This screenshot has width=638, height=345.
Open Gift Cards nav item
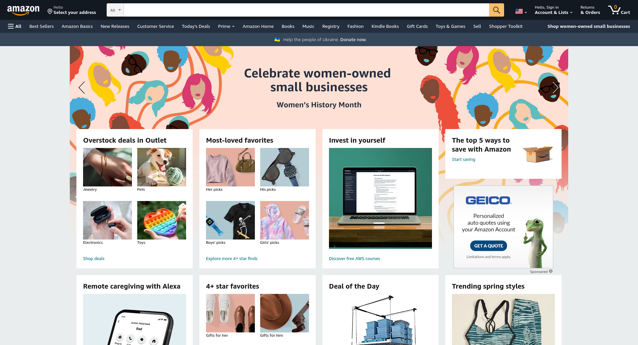417,26
